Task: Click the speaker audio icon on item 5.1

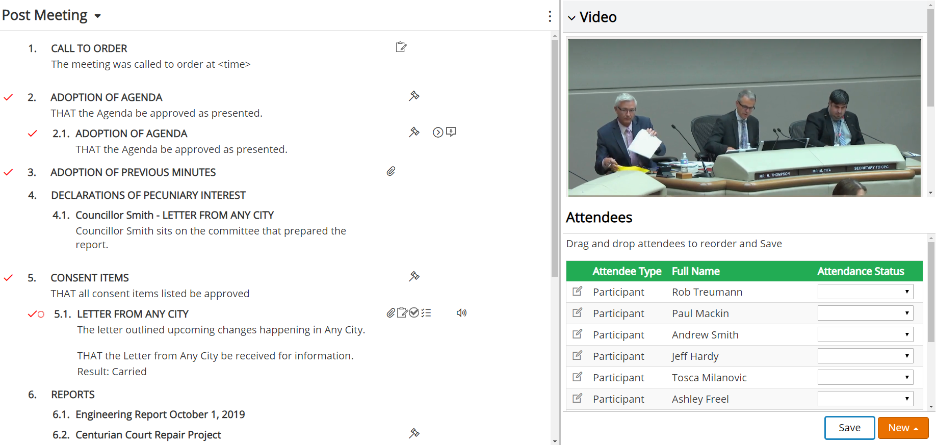Action: tap(461, 313)
